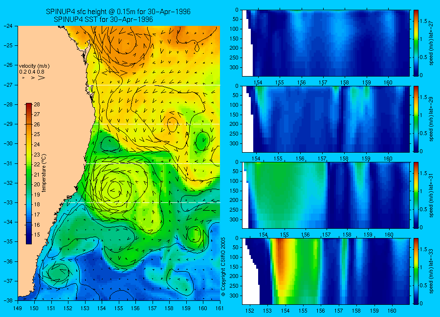Click the 'speed (m/s) lat=-31' label
Screen dimensions: 440x317
click(x=431, y=196)
